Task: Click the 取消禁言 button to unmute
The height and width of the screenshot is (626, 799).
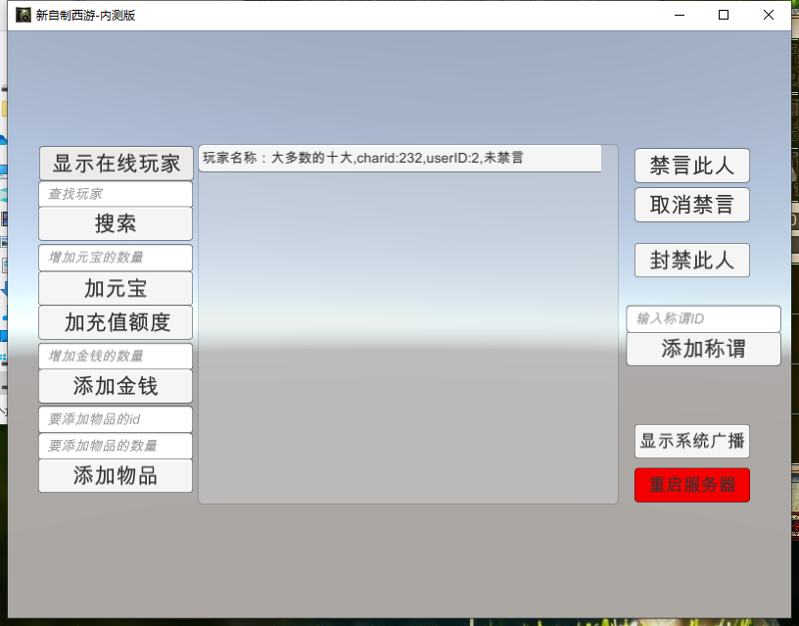Action: pyautogui.click(x=691, y=205)
